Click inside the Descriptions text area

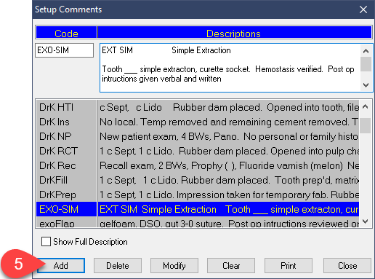230,68
